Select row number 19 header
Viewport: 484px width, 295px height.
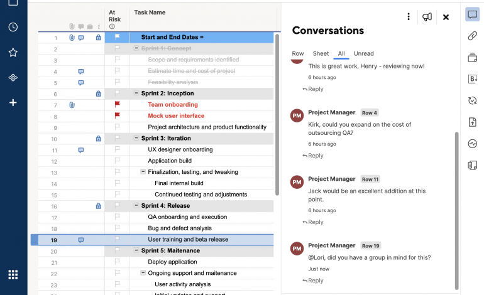54,240
